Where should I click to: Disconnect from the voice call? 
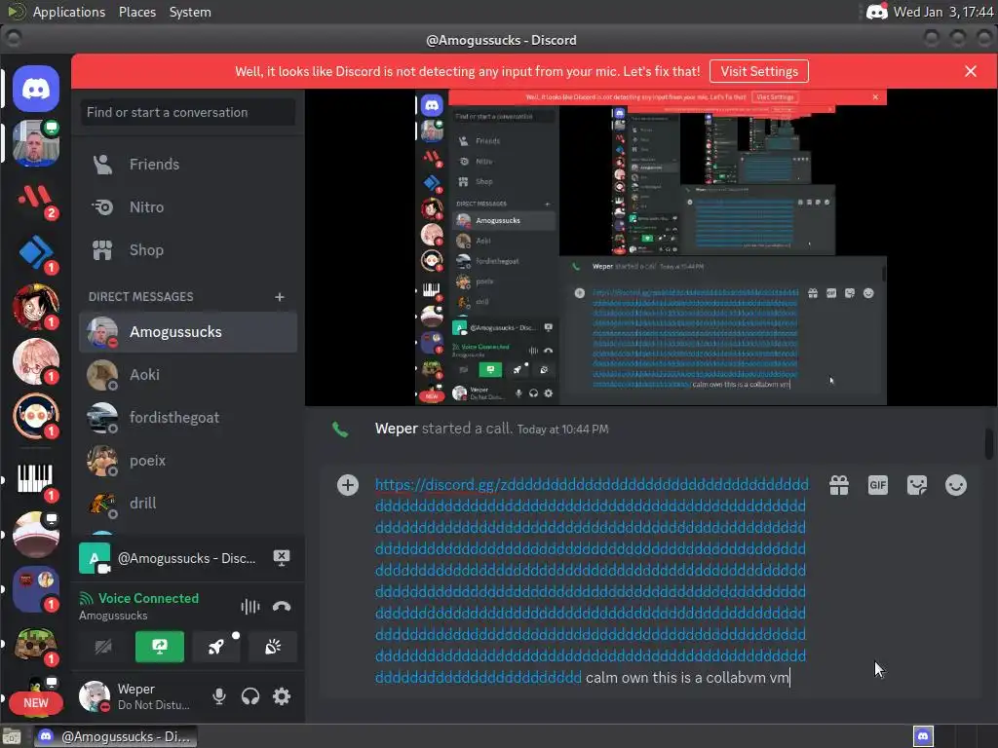point(282,606)
